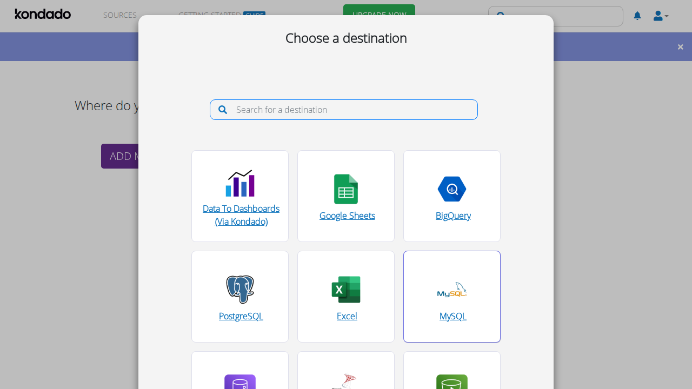Close the blue banner with X
The height and width of the screenshot is (389, 692).
pyautogui.click(x=681, y=46)
